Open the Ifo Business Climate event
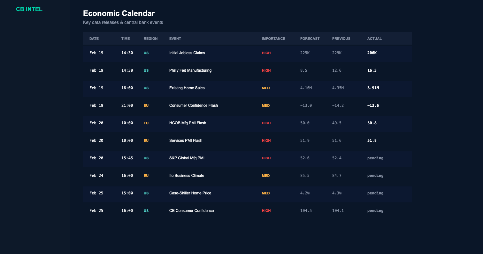 pos(187,176)
